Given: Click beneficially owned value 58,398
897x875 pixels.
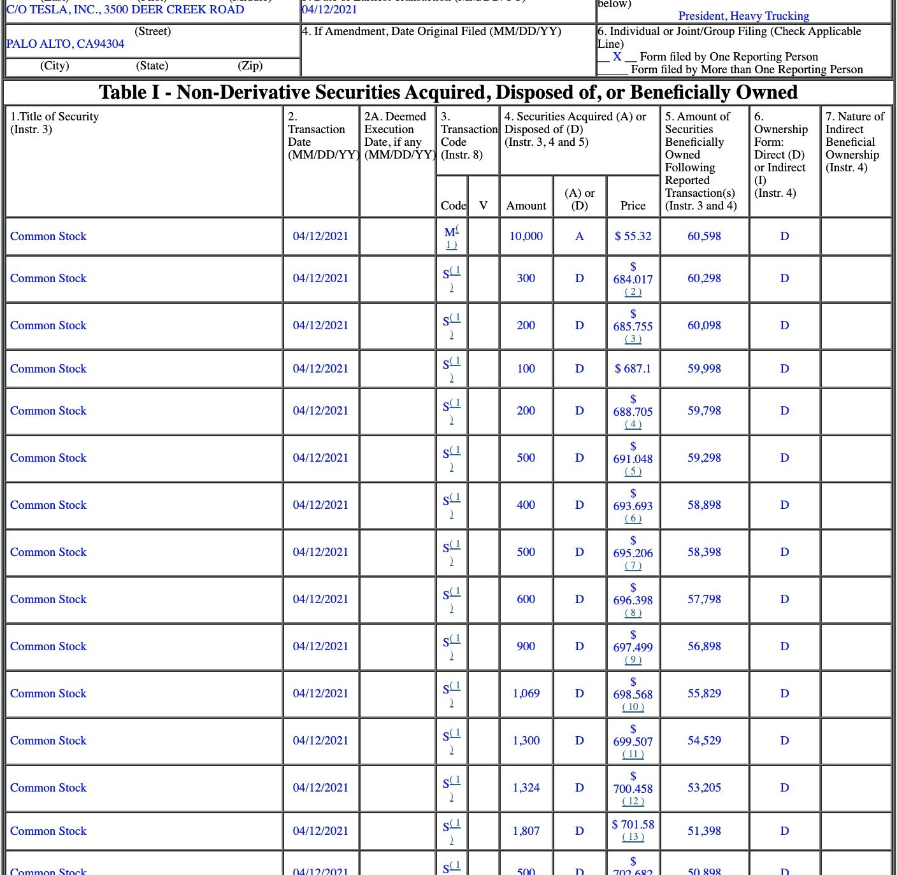Looking at the screenshot, I should coord(704,552).
